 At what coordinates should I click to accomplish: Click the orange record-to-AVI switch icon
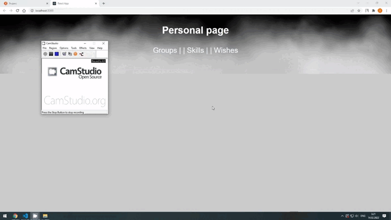point(75,54)
